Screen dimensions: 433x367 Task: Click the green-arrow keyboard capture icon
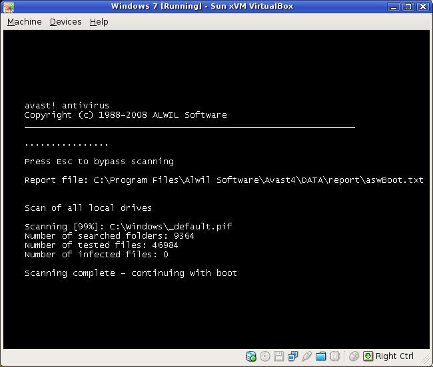368,356
